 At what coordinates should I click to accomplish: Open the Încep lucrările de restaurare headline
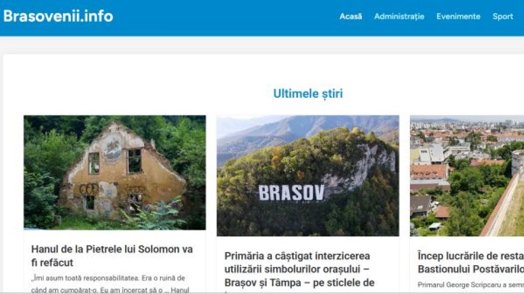[471, 262]
